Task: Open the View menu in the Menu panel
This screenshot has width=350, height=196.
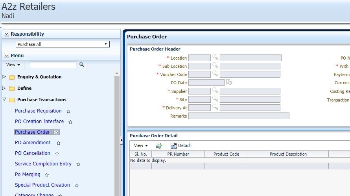Action: 13,65
